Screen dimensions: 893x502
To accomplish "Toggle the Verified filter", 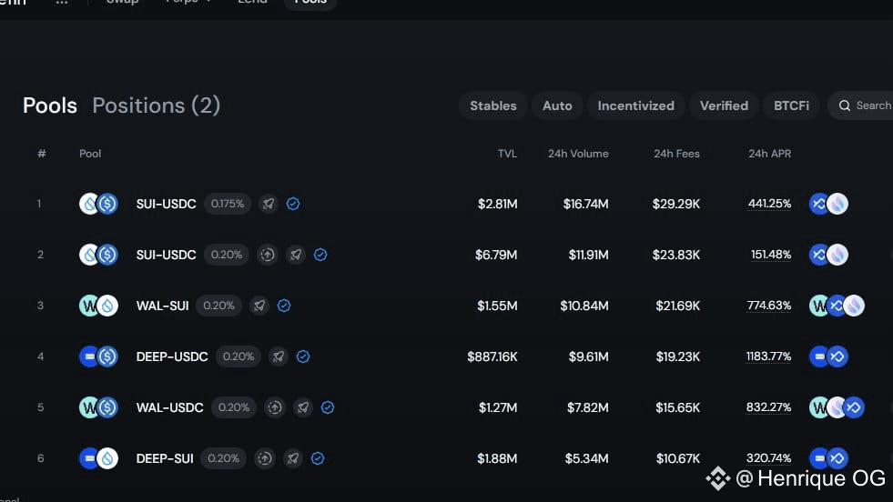I will 724,105.
